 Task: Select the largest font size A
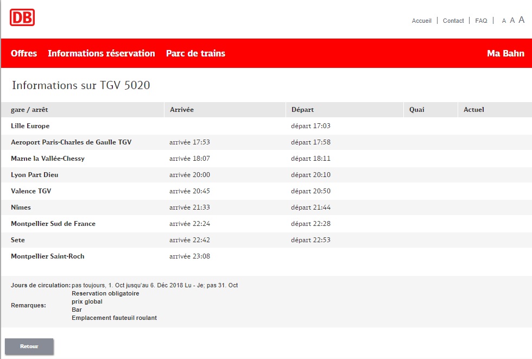(521, 20)
